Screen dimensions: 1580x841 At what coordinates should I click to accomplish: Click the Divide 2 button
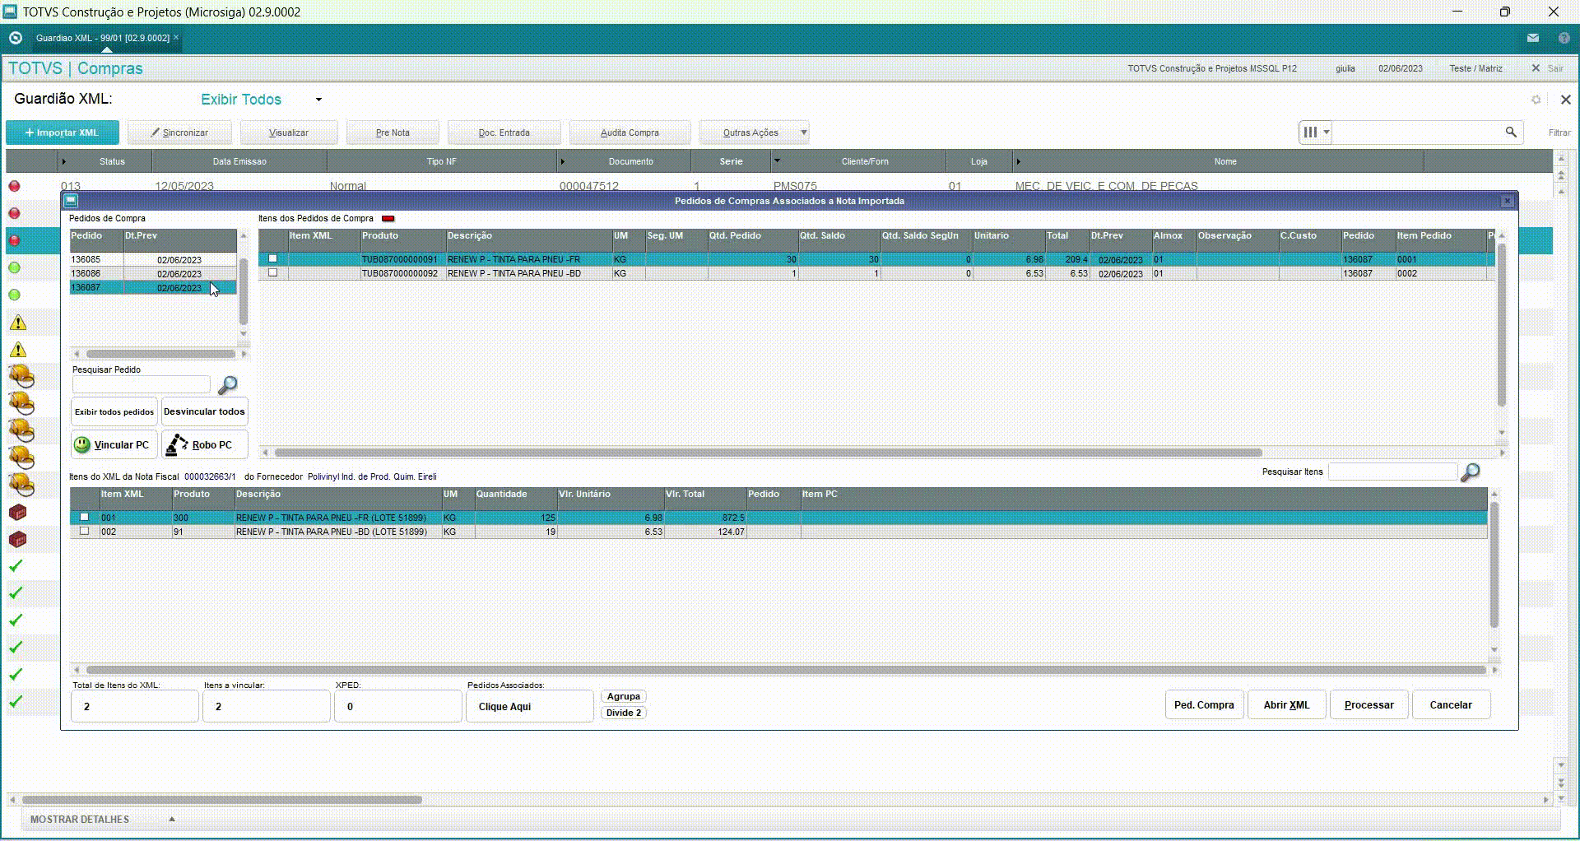624,713
